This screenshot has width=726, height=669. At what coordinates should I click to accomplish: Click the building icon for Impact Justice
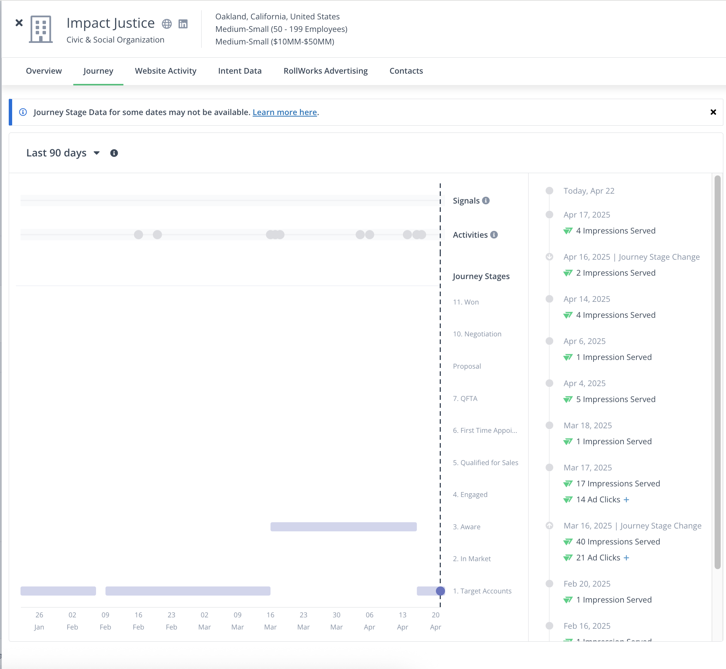click(41, 29)
